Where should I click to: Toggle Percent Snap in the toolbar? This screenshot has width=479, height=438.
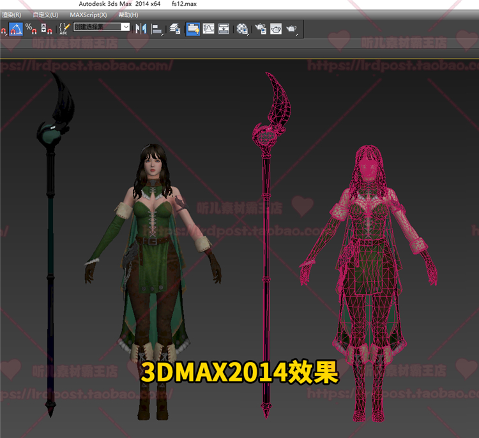(x=31, y=29)
